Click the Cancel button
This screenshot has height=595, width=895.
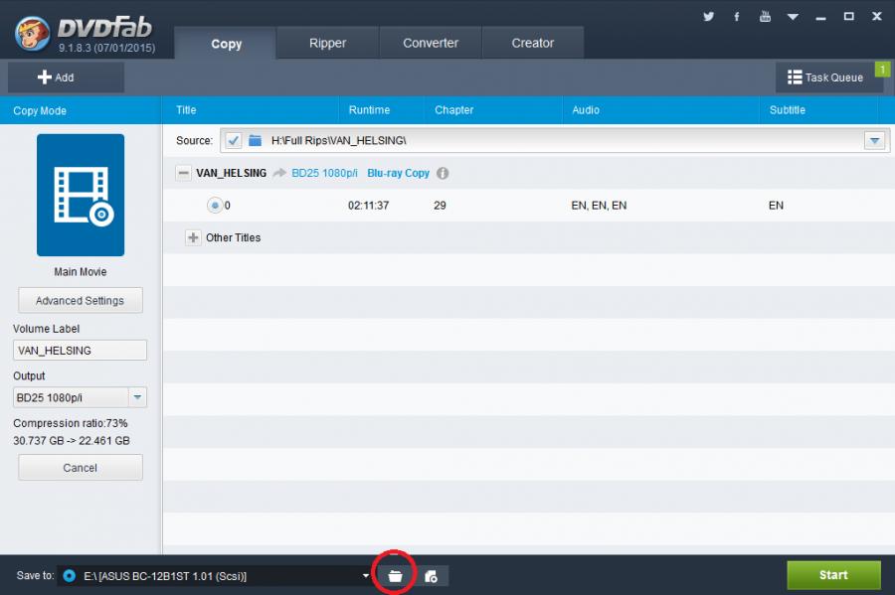(x=81, y=467)
